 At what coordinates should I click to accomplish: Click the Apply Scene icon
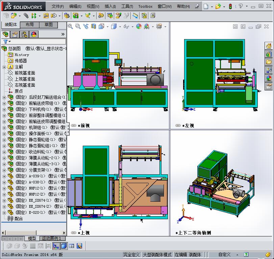coord(147,27)
